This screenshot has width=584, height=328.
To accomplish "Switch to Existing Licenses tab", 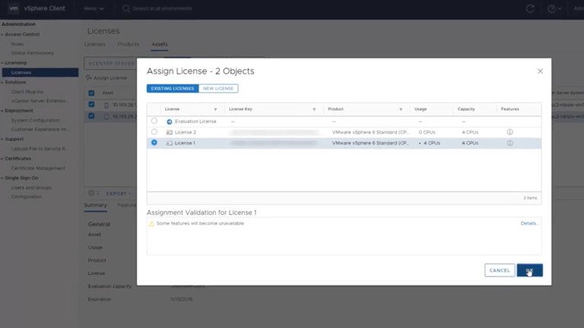I will pos(173,89).
